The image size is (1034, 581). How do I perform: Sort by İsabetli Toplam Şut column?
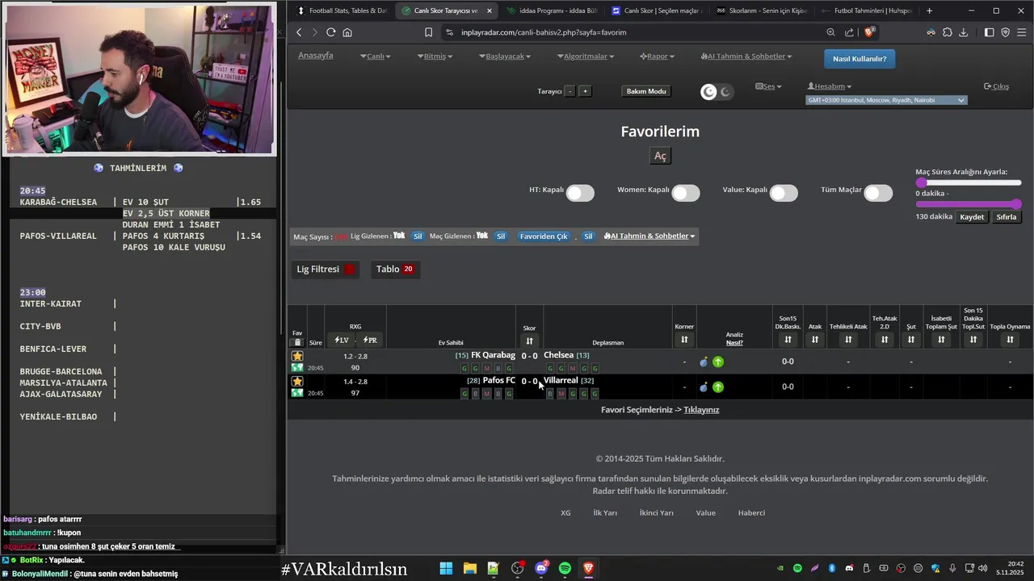click(x=941, y=340)
